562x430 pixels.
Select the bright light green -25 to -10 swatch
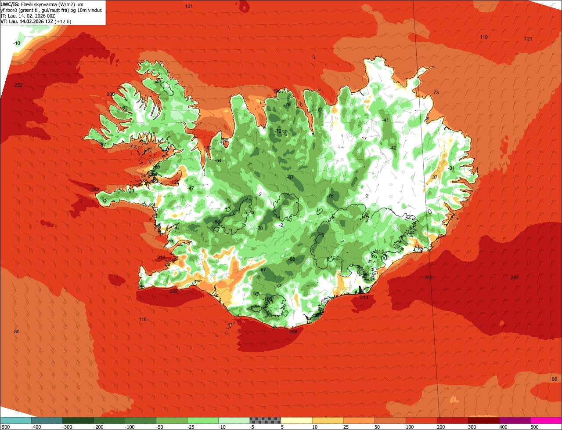click(203, 420)
